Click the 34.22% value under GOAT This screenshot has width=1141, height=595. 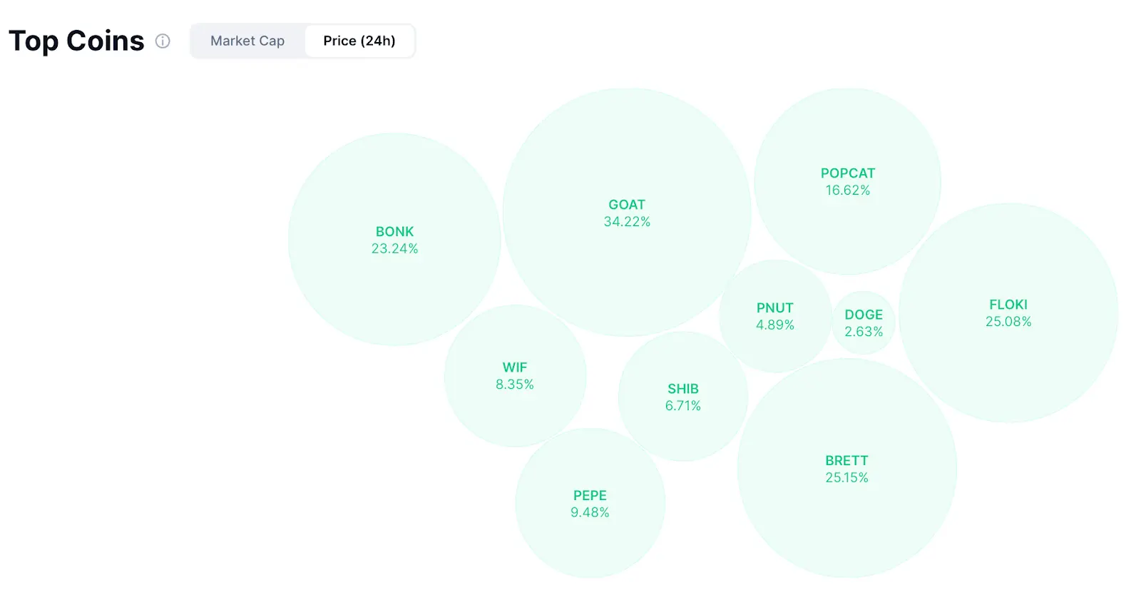click(x=627, y=222)
